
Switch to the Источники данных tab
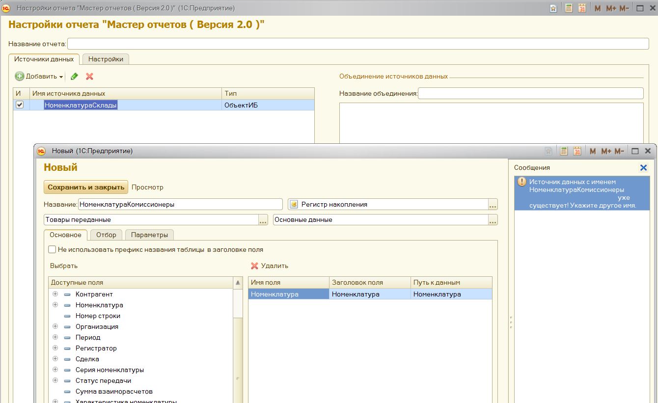tap(44, 59)
